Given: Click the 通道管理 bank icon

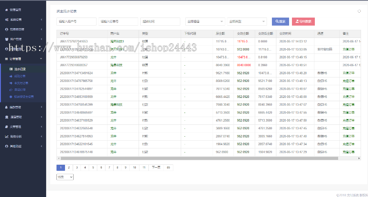Looking at the screenshot, I should (7, 117).
